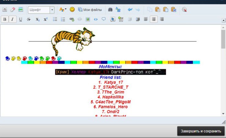
Task: Click the HapkoIIIka list entry
Action: [x=111, y=97]
